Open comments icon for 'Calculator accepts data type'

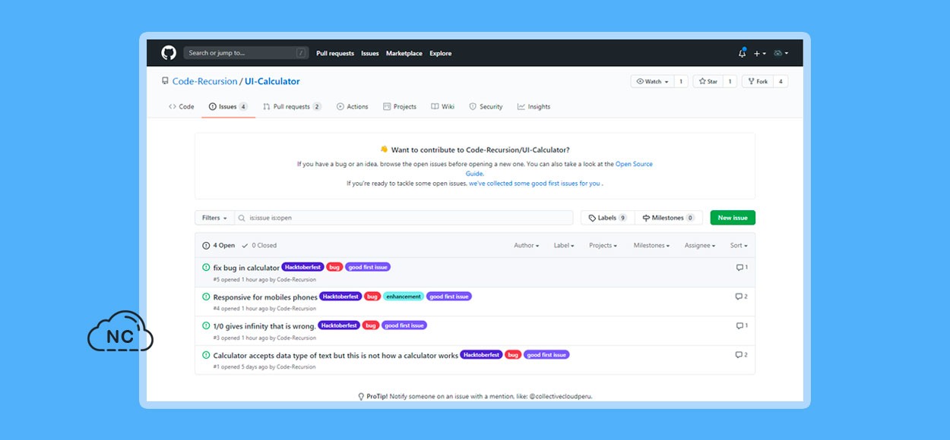pyautogui.click(x=742, y=355)
